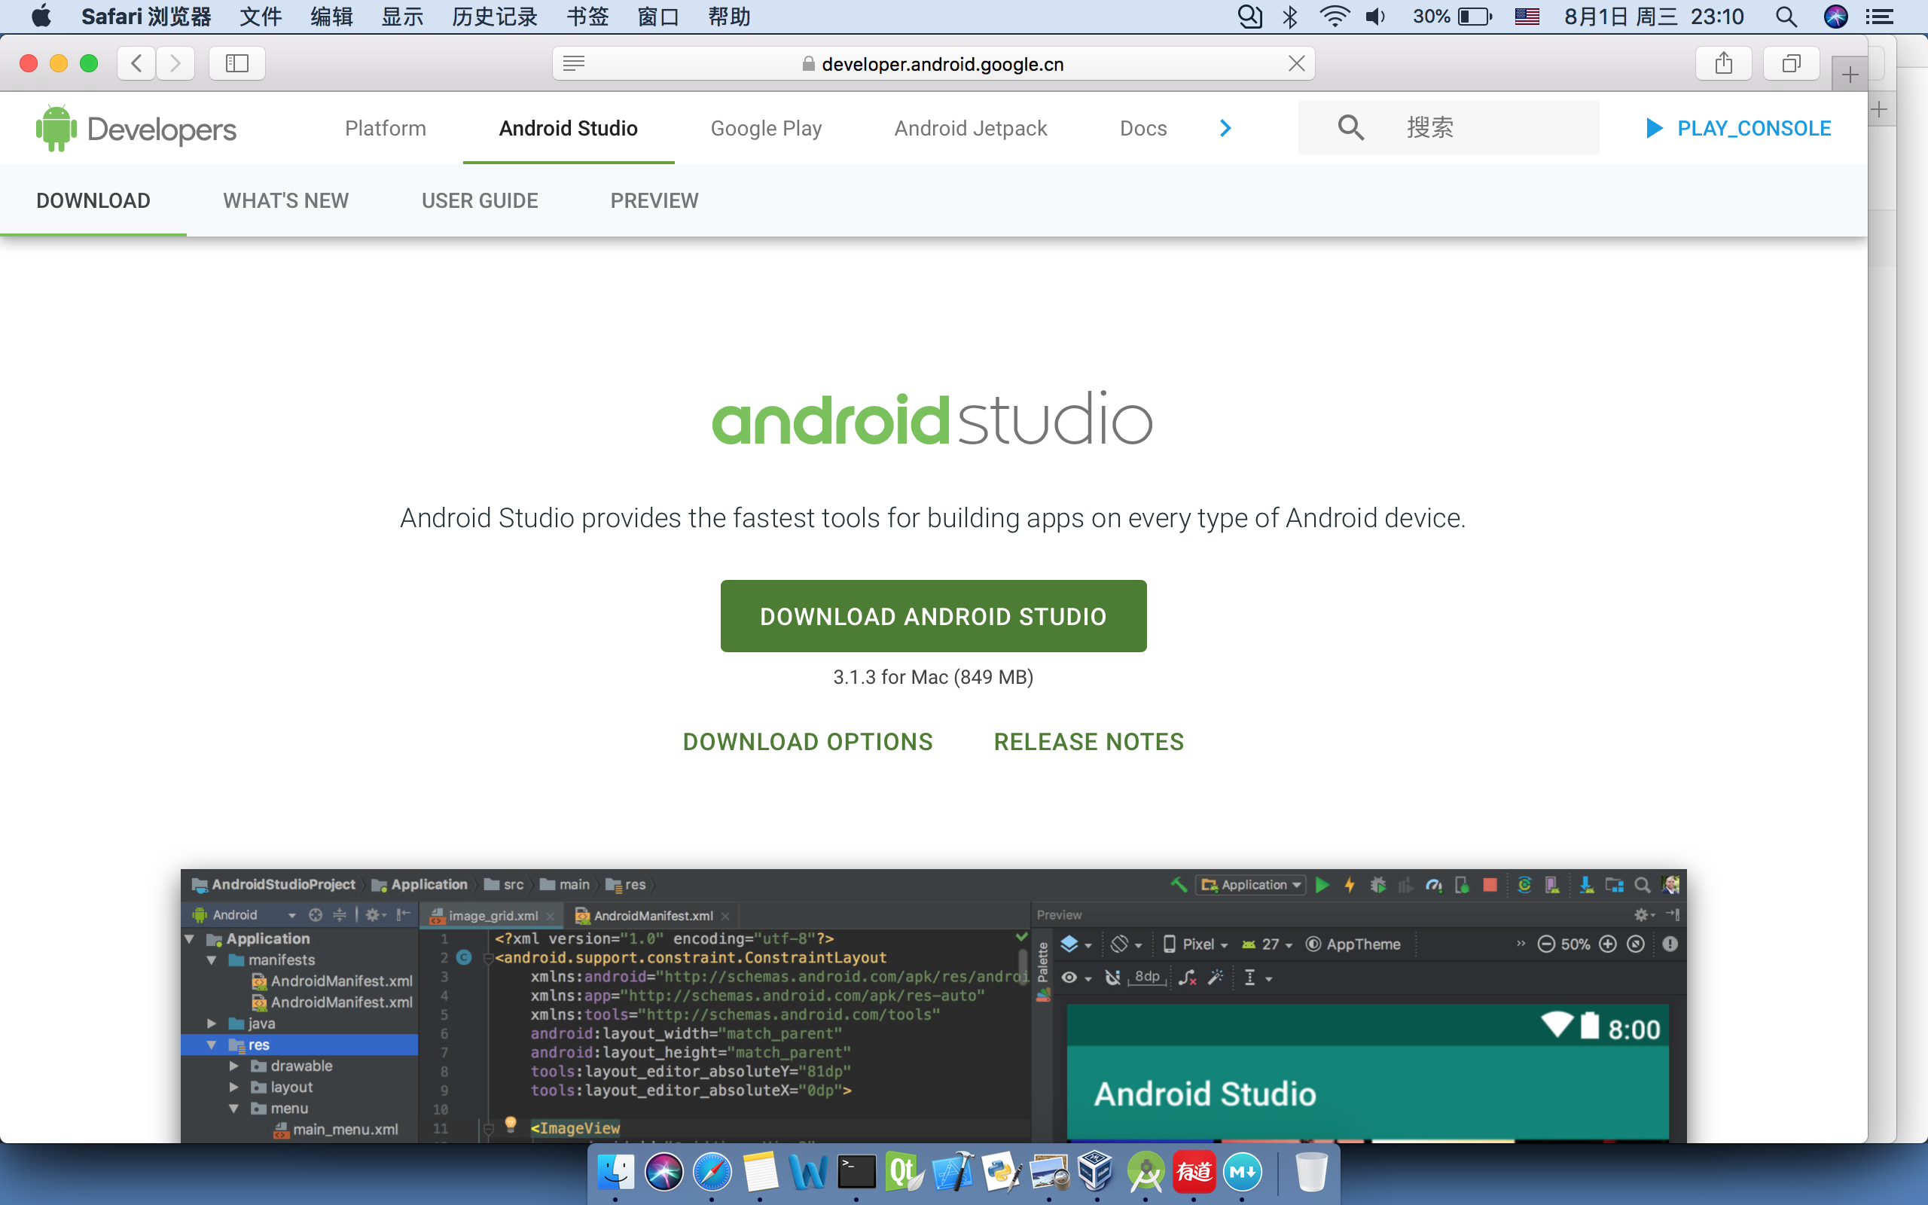Image resolution: width=1928 pixels, height=1205 pixels.
Task: Open Finder from the Dock
Action: pyautogui.click(x=615, y=1173)
